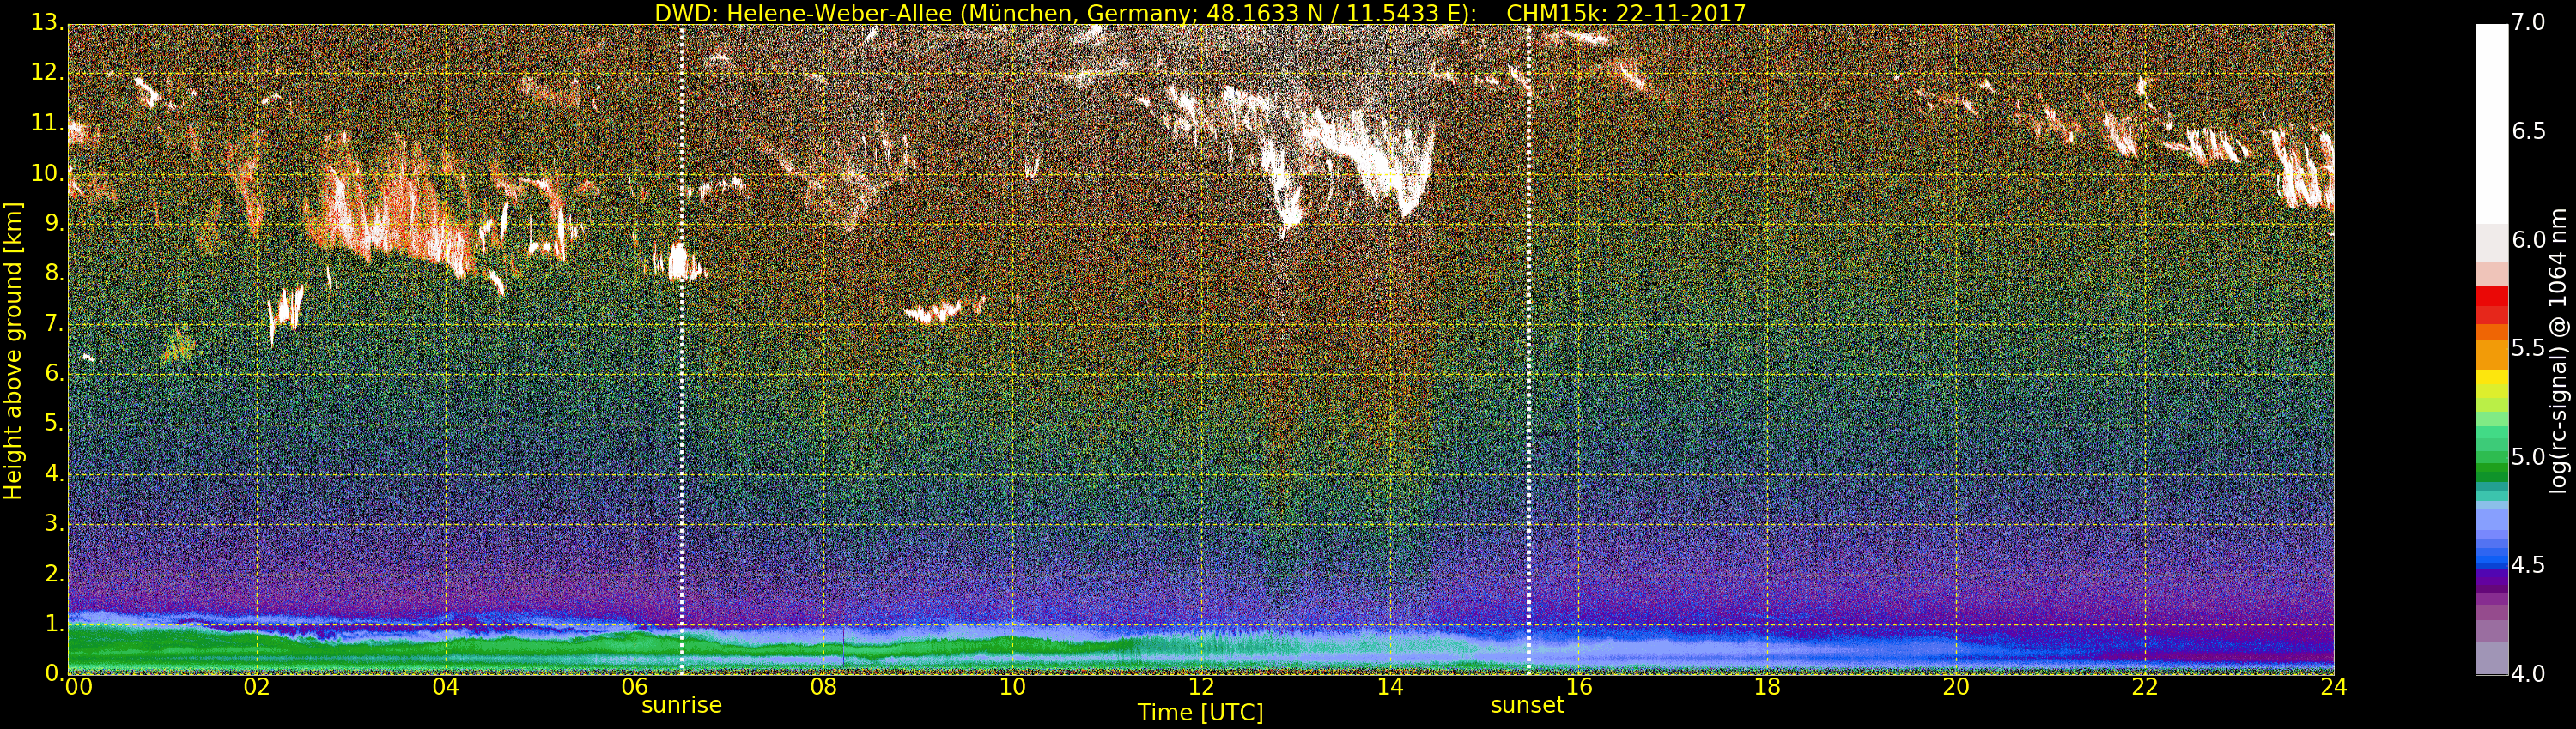
Task: Click time-axis tick label '24'
Action: 2334,687
